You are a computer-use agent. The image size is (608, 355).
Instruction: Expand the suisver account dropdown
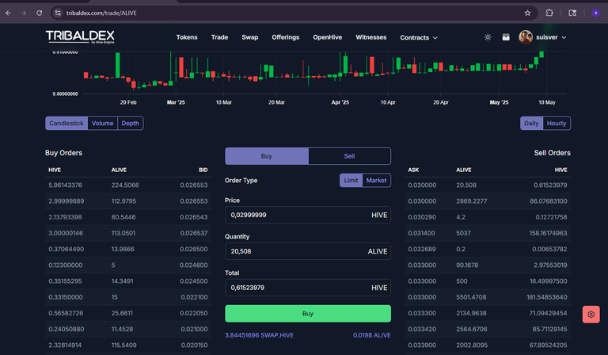[x=551, y=37]
